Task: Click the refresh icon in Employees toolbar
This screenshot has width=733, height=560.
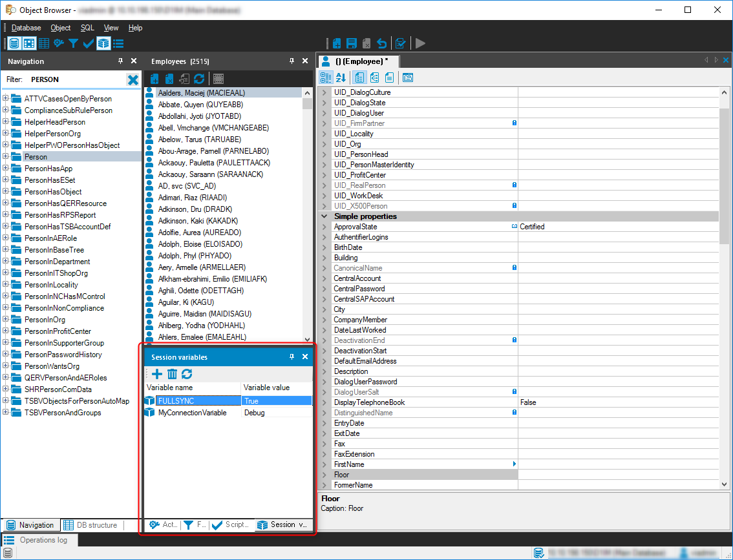Action: (199, 79)
